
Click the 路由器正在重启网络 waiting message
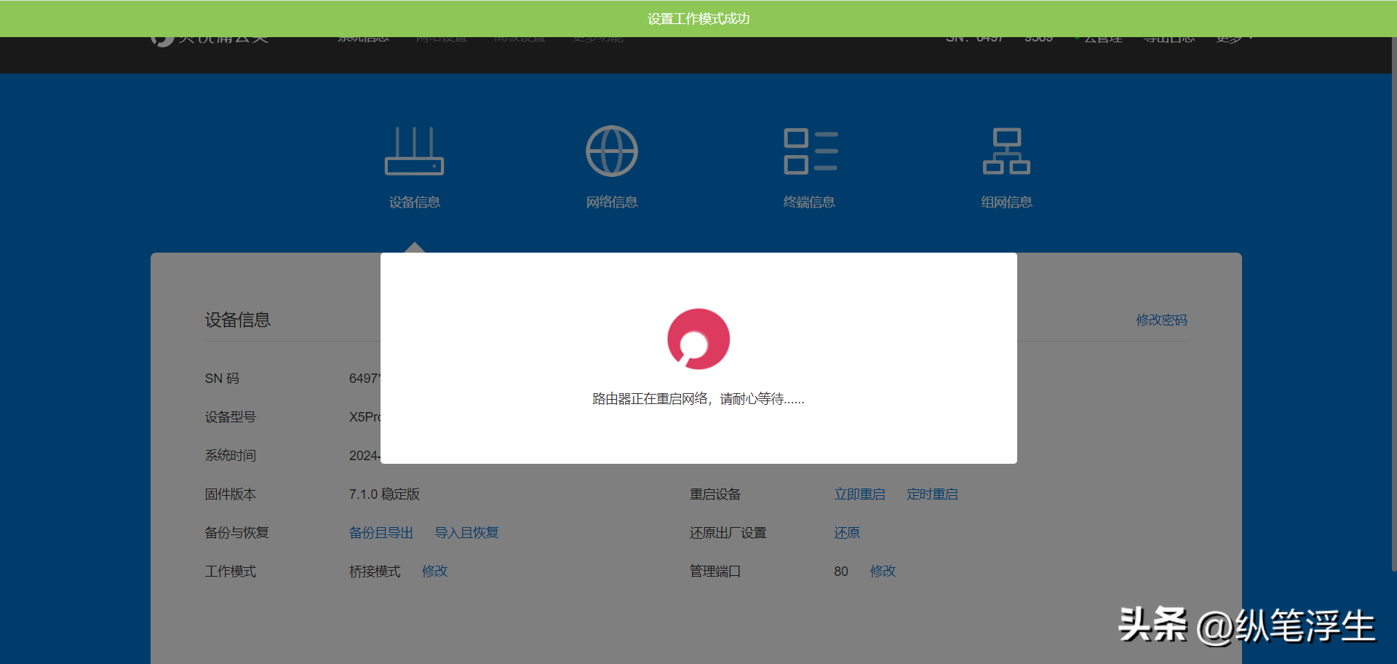point(698,399)
